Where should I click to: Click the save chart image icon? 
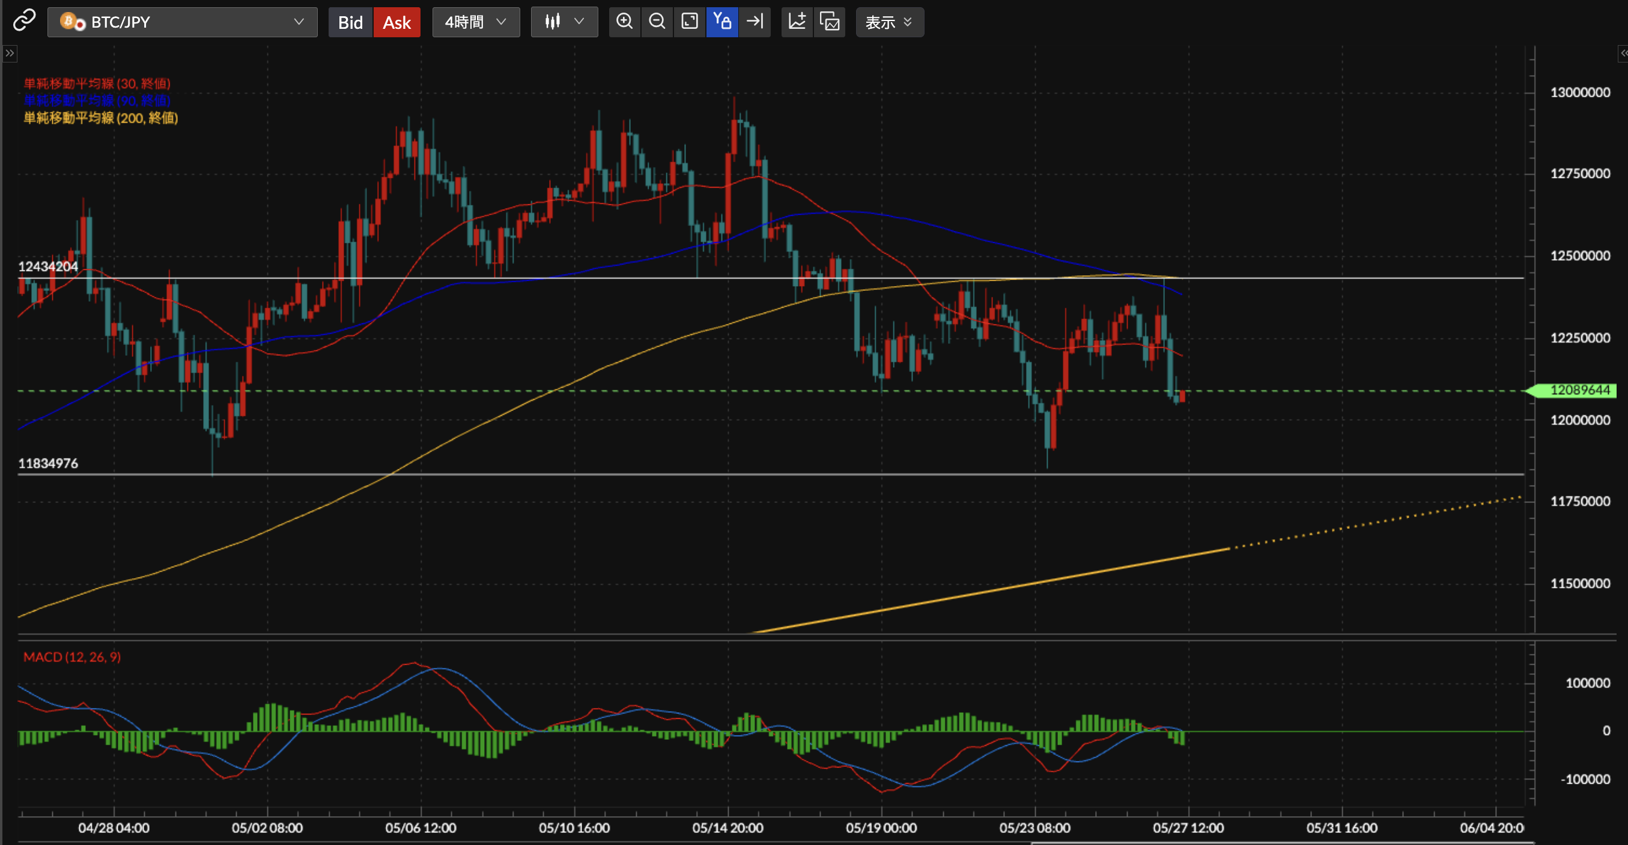pyautogui.click(x=830, y=22)
